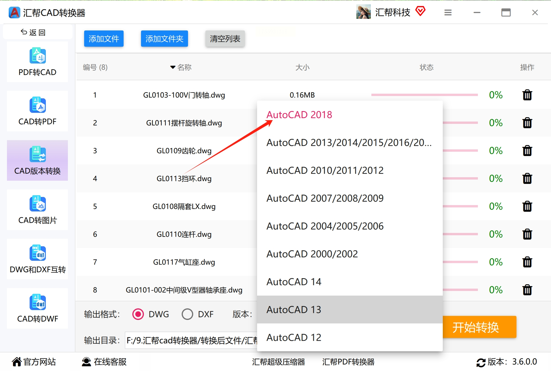Open the PDF转CAD conversion tool
The image size is (551, 371).
coord(37,62)
